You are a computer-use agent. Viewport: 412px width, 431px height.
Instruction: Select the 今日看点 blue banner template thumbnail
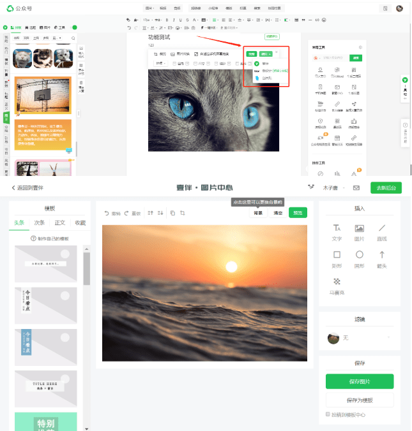pos(45,347)
